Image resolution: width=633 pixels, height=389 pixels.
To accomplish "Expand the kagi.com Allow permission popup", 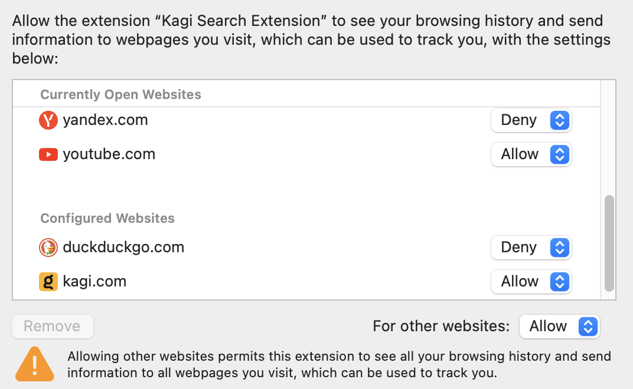I will pos(531,282).
